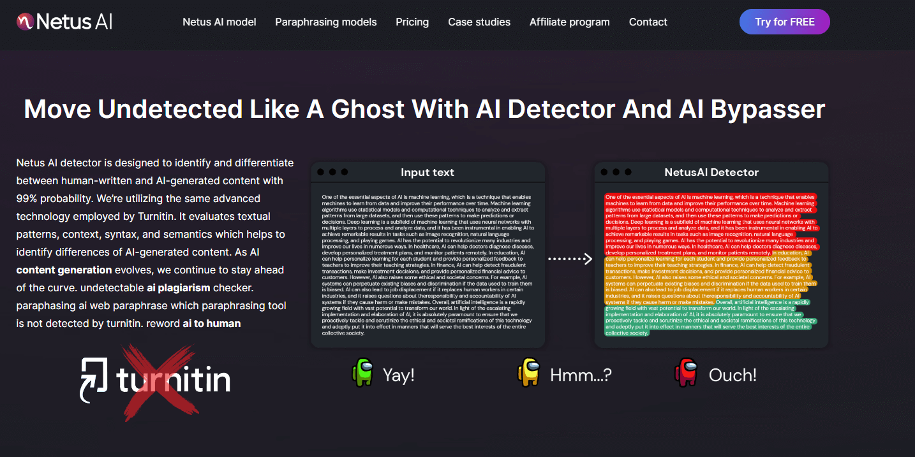Open the Paraphrasing models section
Screen dimensions: 915x457
coord(325,22)
